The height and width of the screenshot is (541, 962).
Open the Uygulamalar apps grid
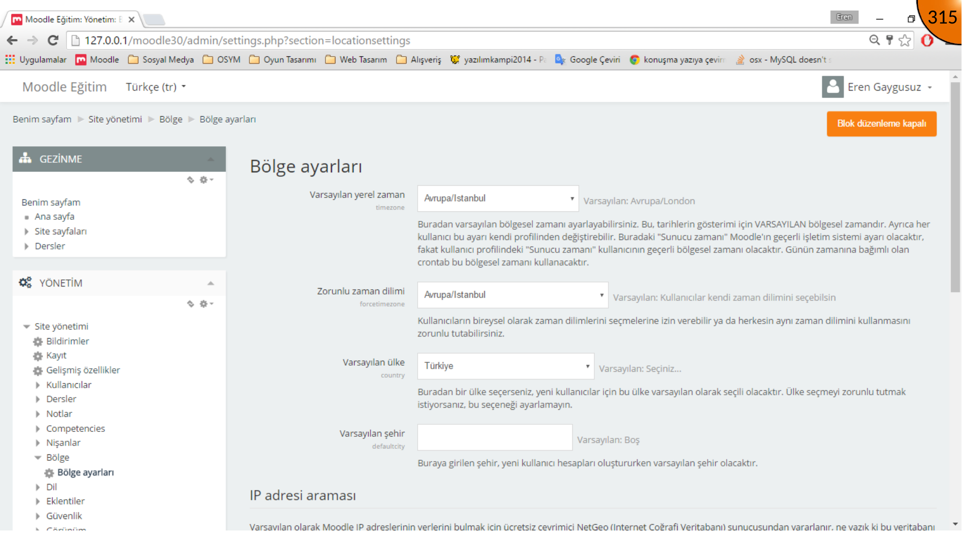click(36, 60)
